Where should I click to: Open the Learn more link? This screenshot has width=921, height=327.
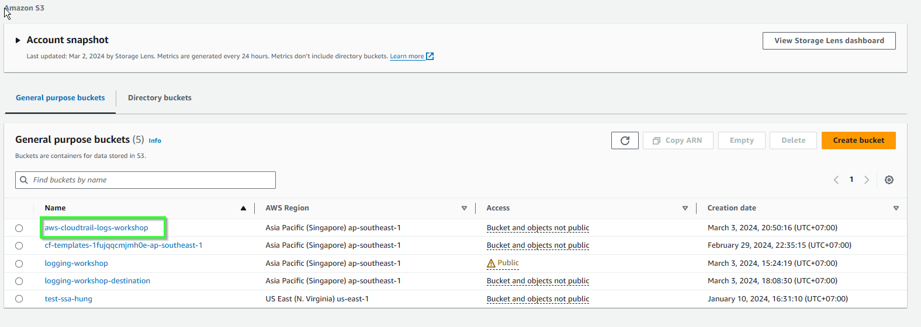coord(407,57)
